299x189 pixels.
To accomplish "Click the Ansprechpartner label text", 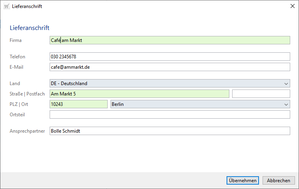I will tap(27, 131).
